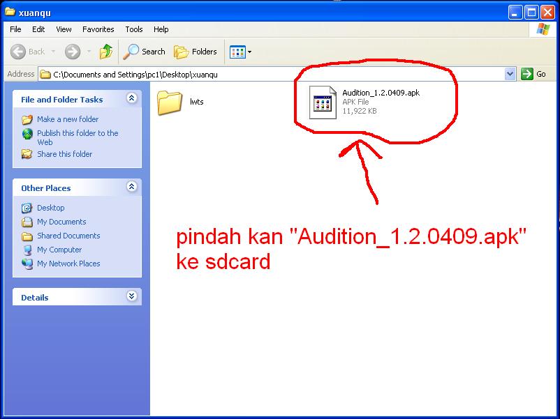Click the Windows logo throbber icon

(x=543, y=29)
